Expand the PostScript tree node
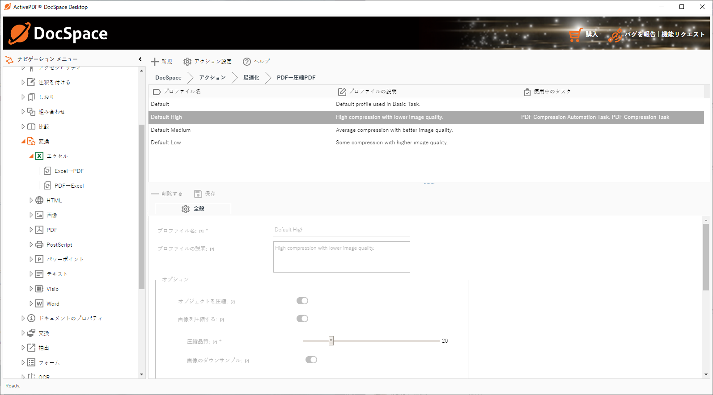The height and width of the screenshot is (395, 713). 31,244
